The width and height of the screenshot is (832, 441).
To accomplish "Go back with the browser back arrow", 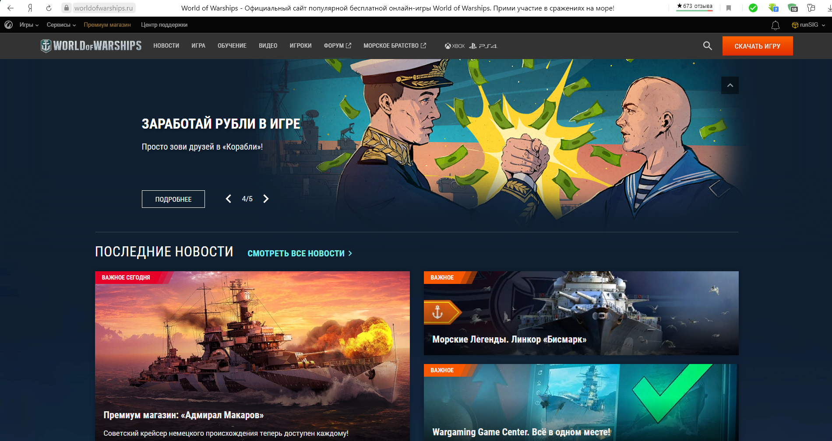I will point(11,8).
